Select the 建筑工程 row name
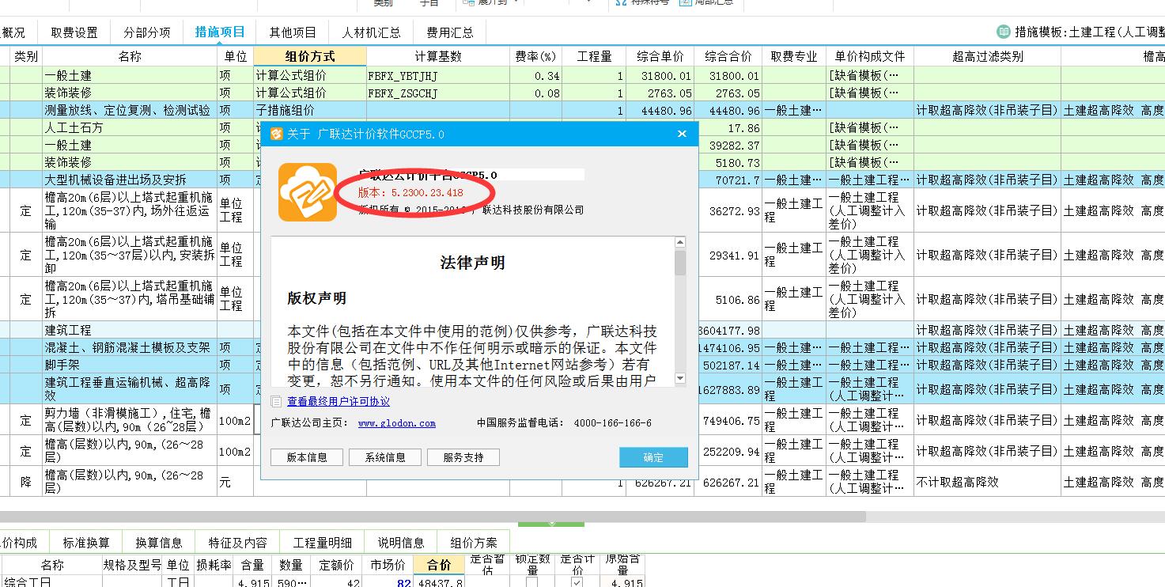The image size is (1165, 587). pos(68,330)
